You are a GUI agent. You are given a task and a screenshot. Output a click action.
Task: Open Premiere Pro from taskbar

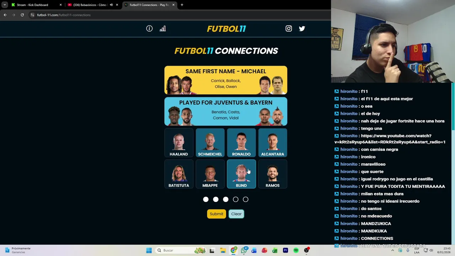tap(285, 250)
